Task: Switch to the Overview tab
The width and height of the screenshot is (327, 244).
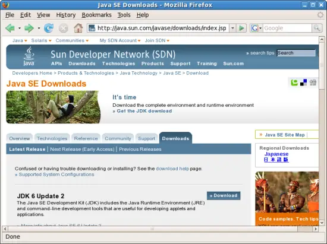Action: tap(20, 138)
